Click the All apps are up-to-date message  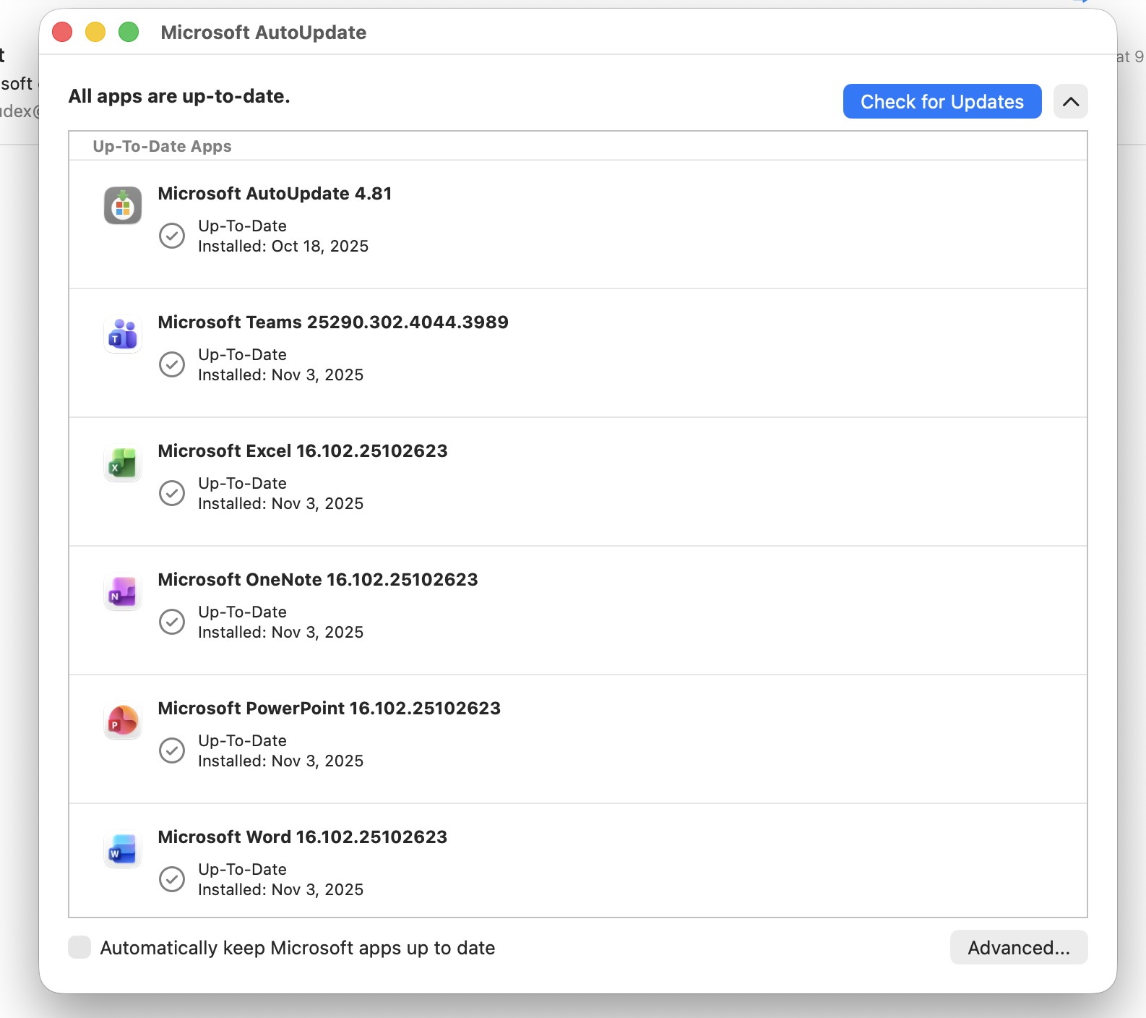[179, 96]
